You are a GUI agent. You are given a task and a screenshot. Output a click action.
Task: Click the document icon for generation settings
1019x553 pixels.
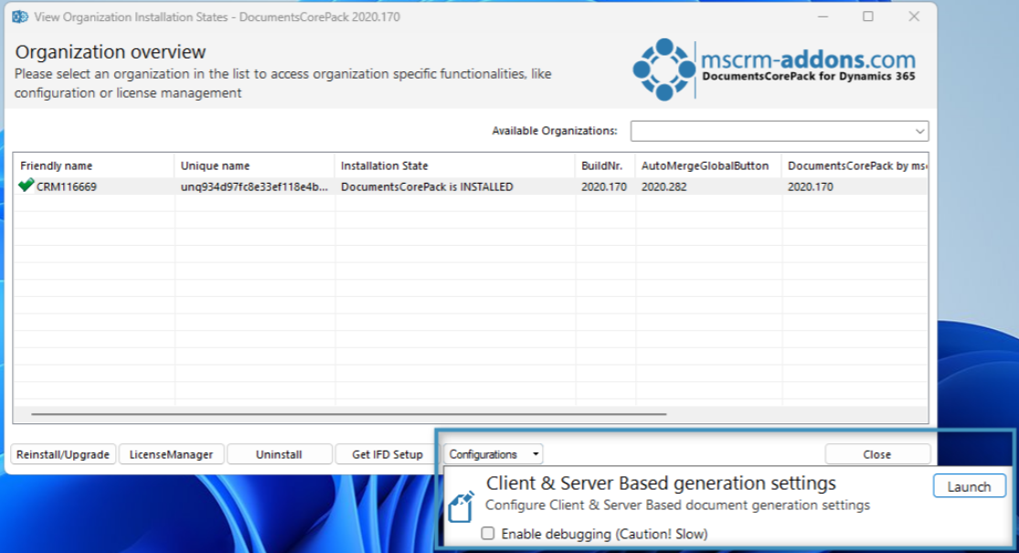coord(462,505)
